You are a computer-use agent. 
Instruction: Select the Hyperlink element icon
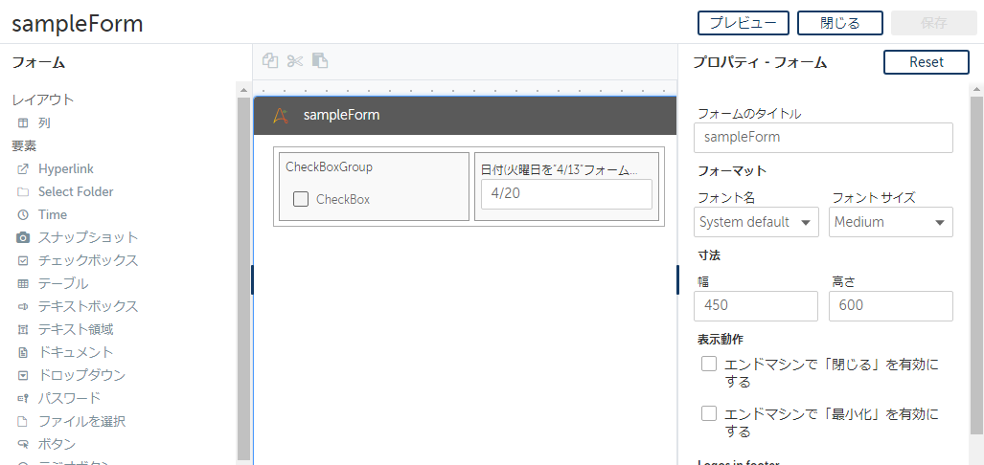23,169
